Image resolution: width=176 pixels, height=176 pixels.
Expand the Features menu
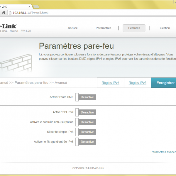coord(134,28)
